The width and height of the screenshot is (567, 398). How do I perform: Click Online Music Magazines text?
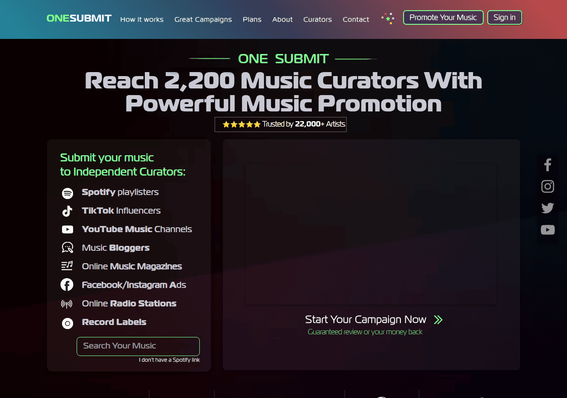pos(132,266)
